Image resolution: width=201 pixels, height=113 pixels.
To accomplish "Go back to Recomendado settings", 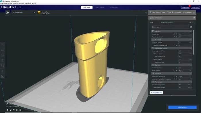I will click(156, 93).
